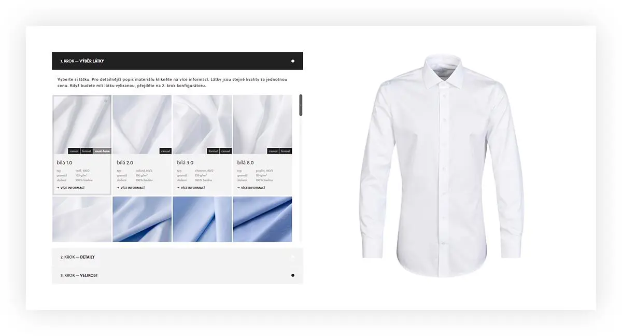Click the must-have tag on the bílá 1.0 fabric
The height and width of the screenshot is (336, 622).
coord(102,151)
